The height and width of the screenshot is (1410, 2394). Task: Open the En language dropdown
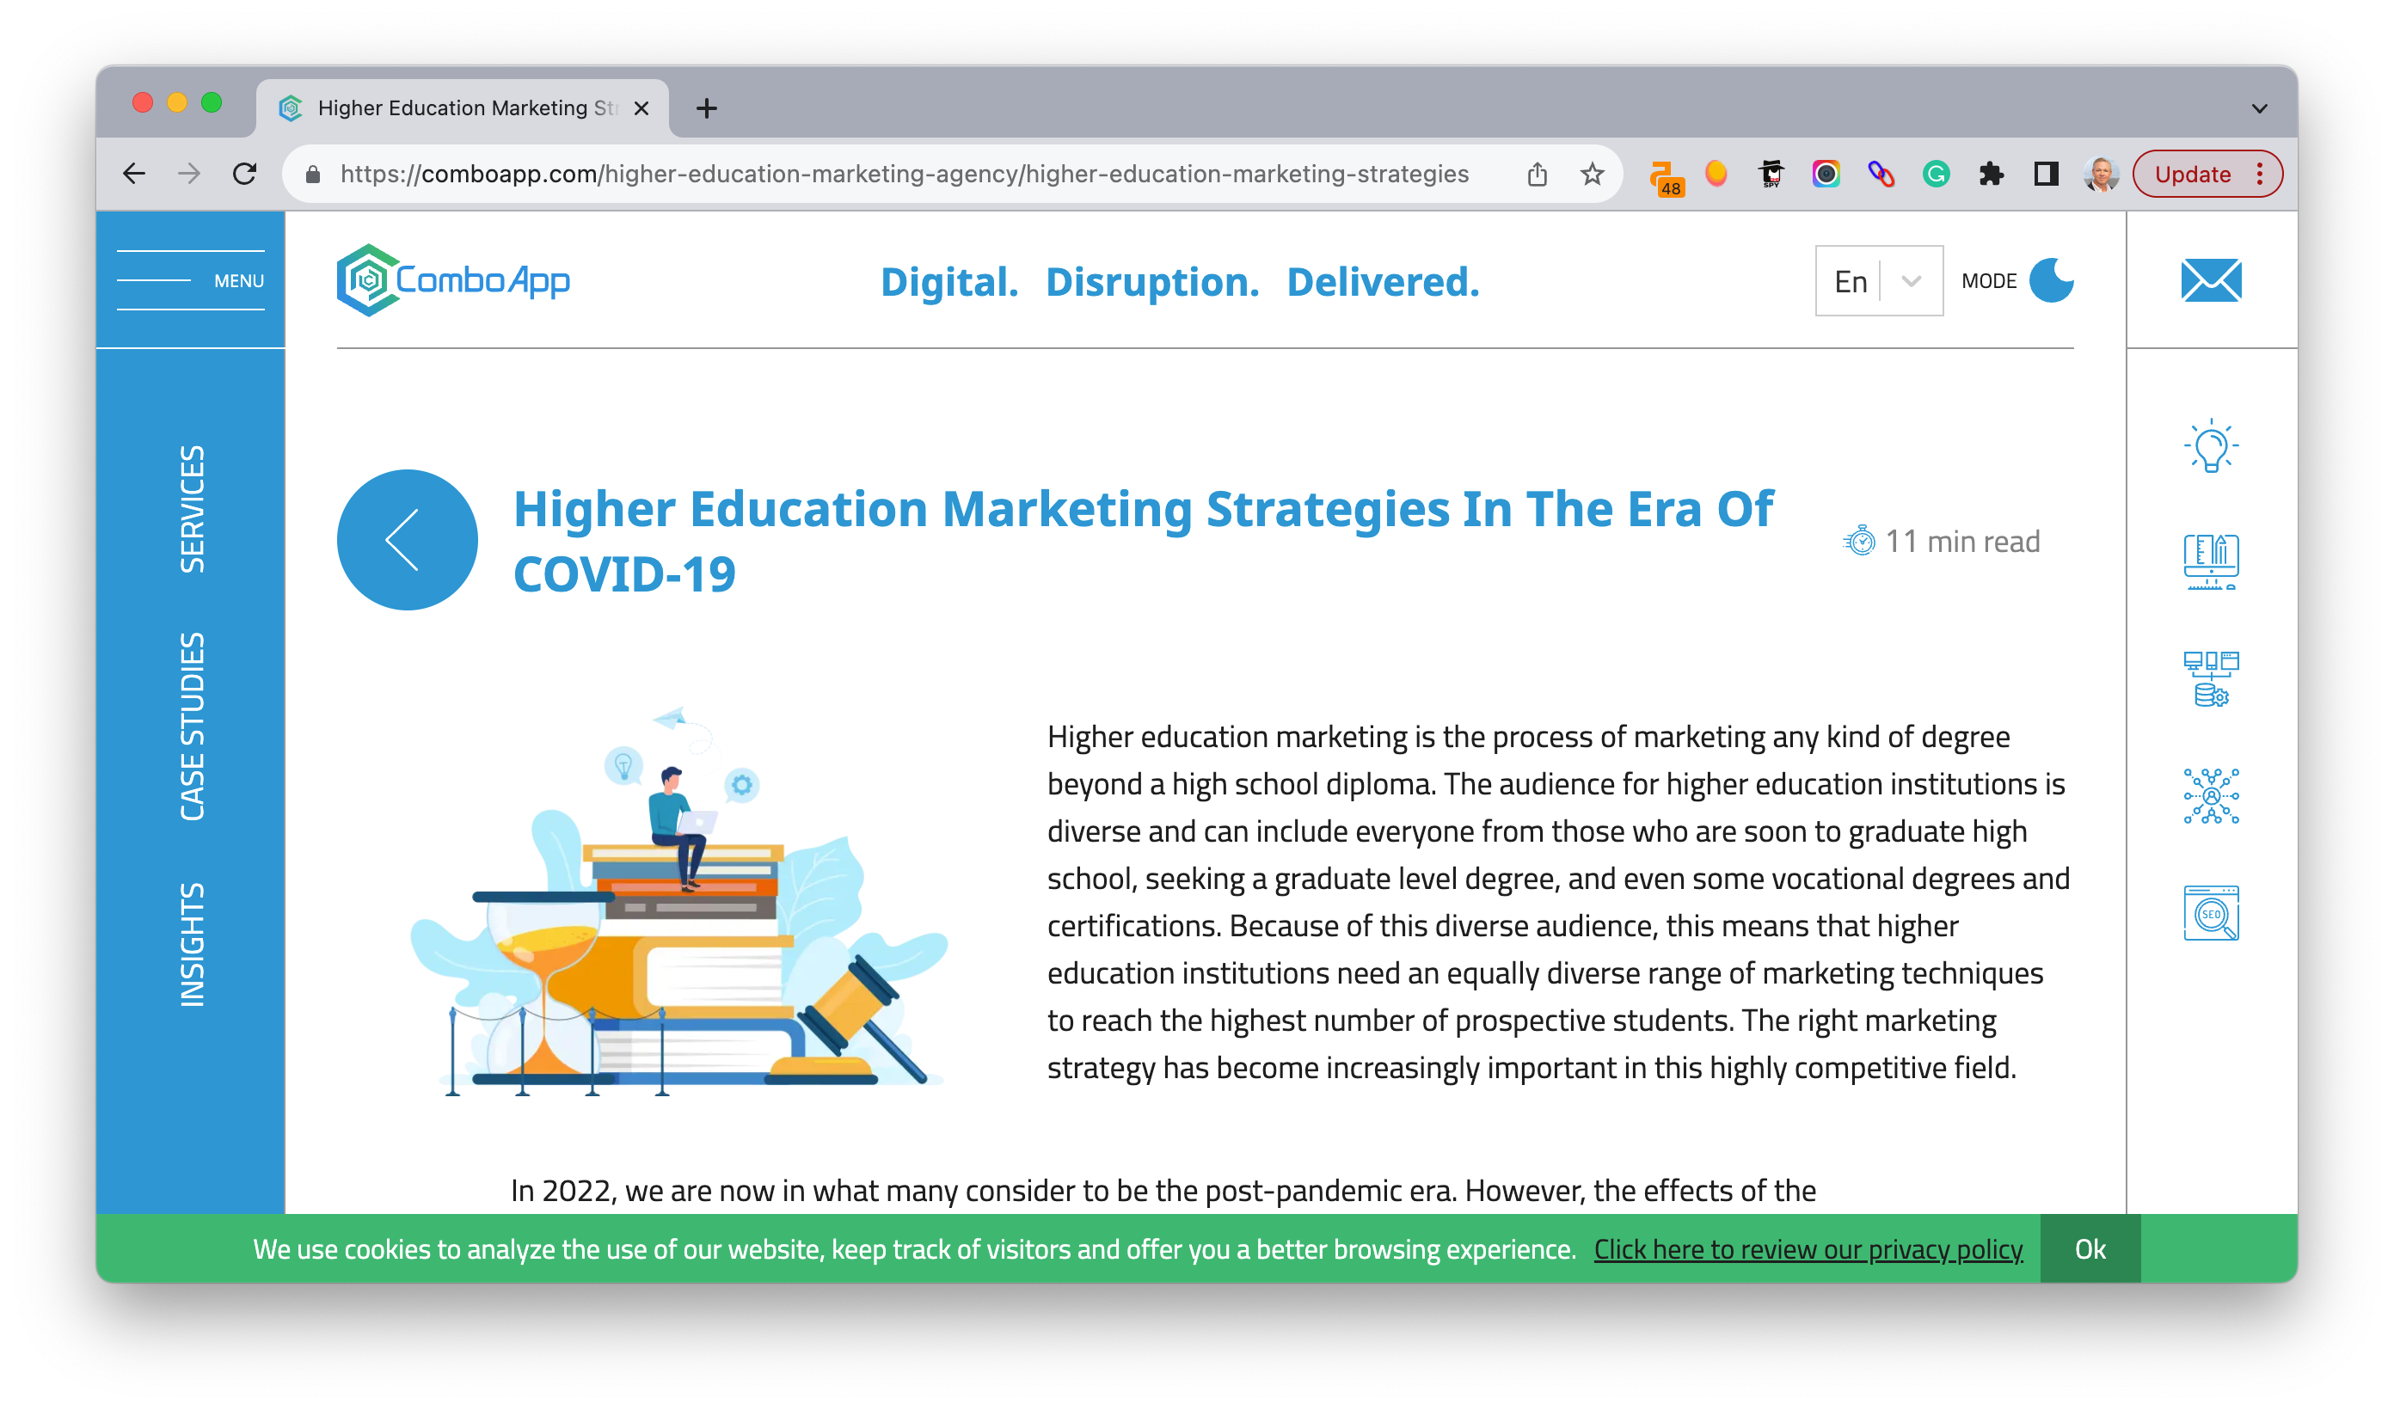pyautogui.click(x=1878, y=280)
